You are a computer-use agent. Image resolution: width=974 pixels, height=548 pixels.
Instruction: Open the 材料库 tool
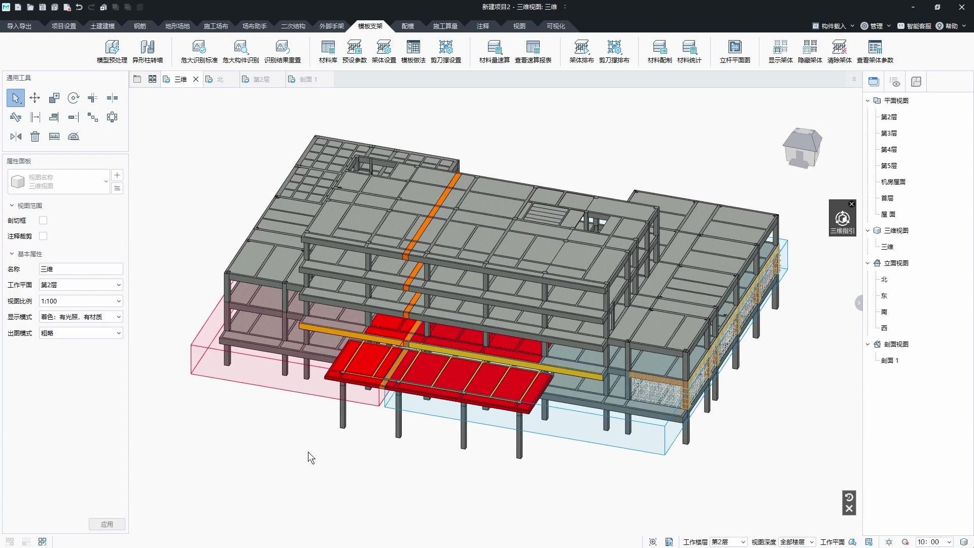coord(328,48)
